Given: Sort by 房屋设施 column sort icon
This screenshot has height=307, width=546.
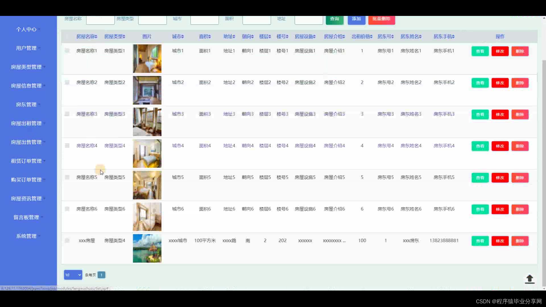Looking at the screenshot, I should [314, 37].
